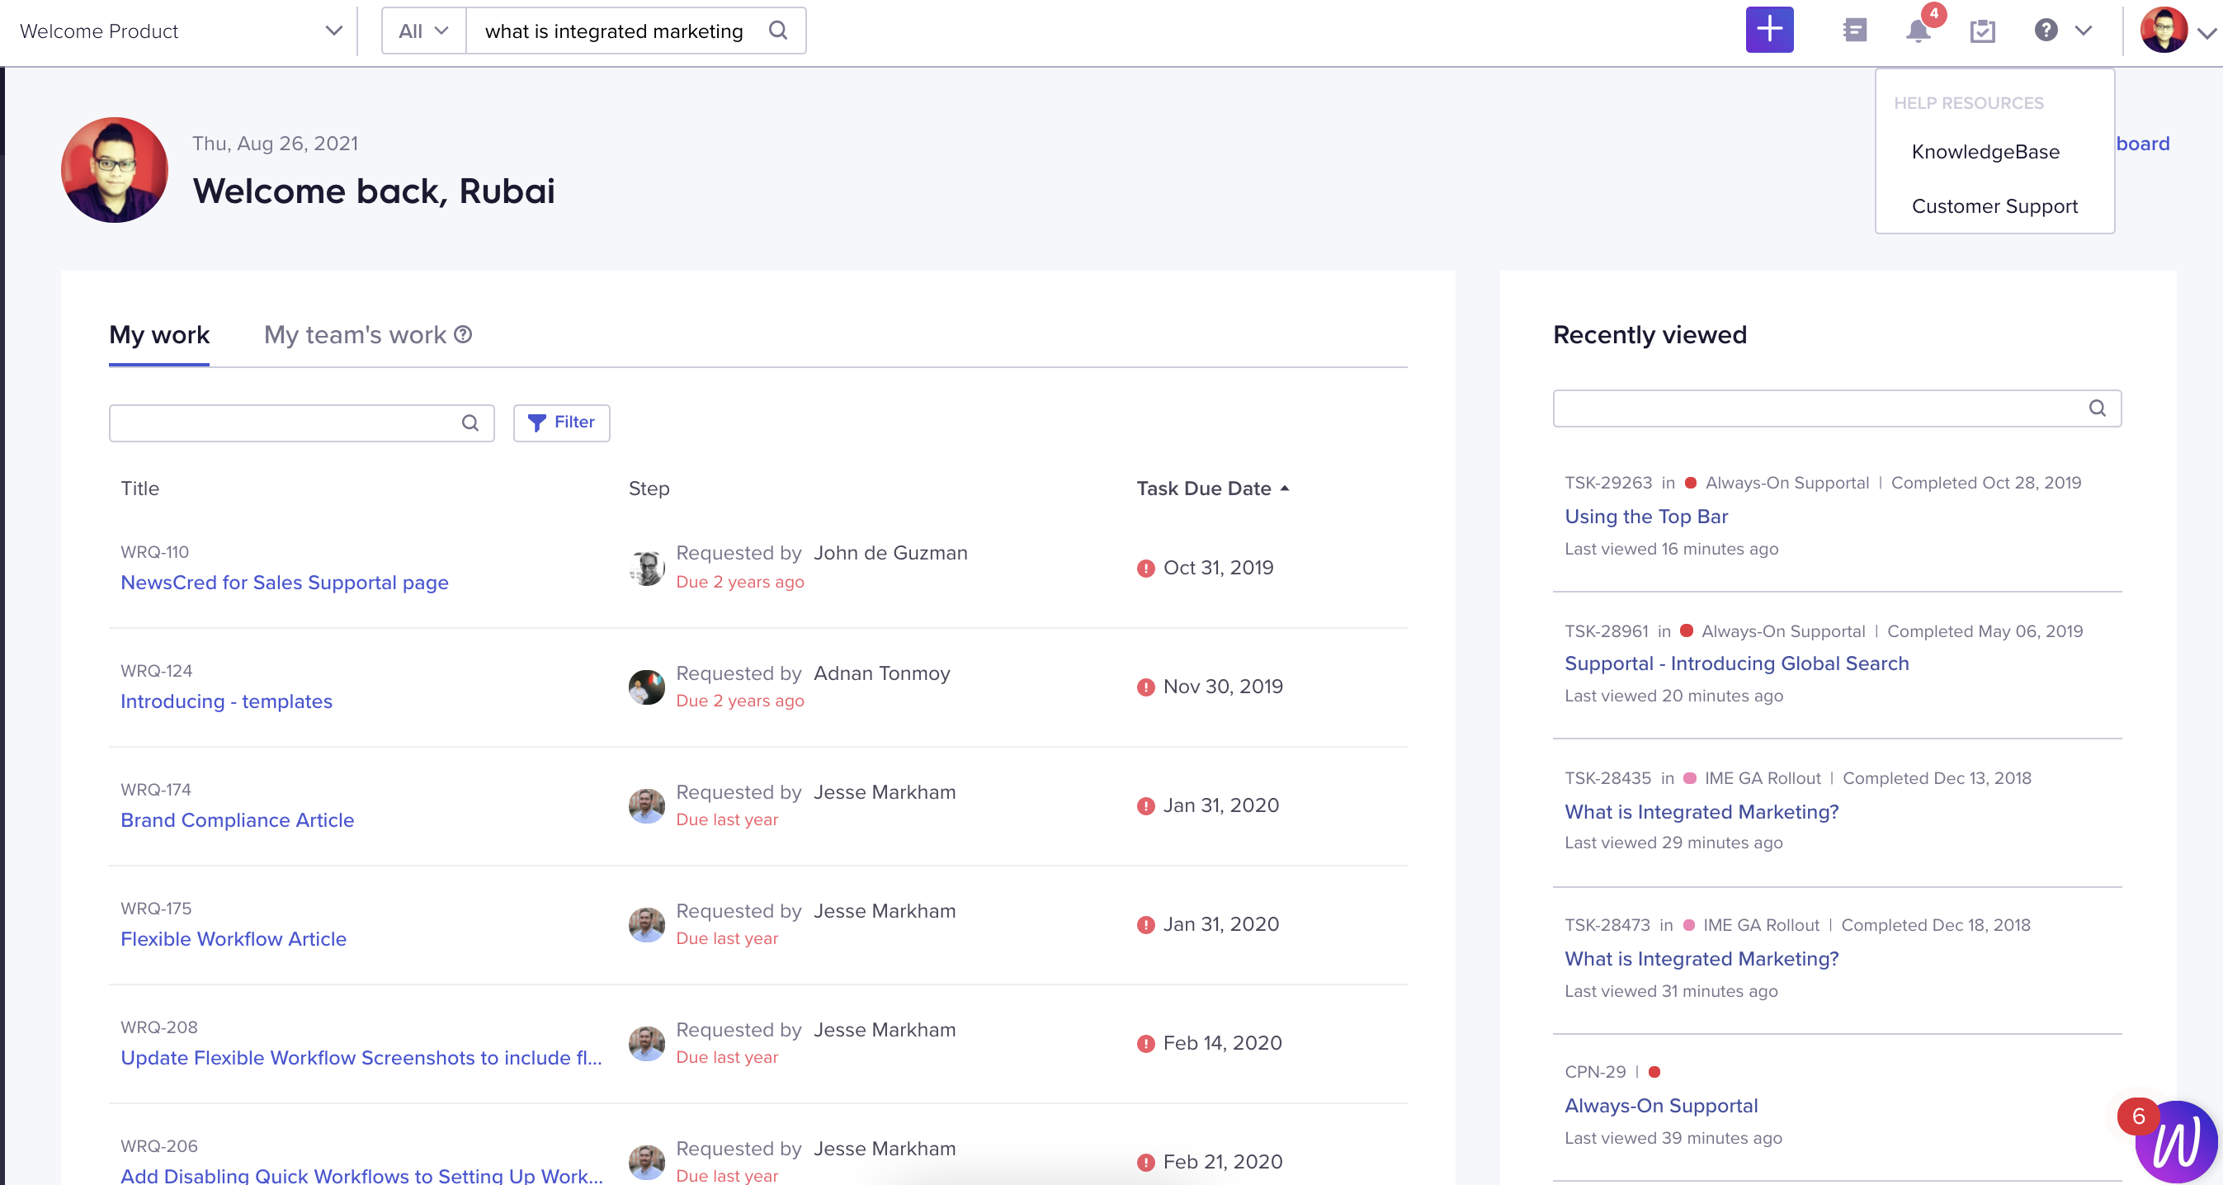The height and width of the screenshot is (1185, 2223).
Task: Click Due 2 years ago under John de Guzman
Action: (739, 583)
